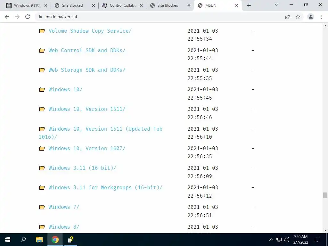
Task: Click date text 2021-01-03 22:55:45 of Windows 10
Action: (203, 94)
